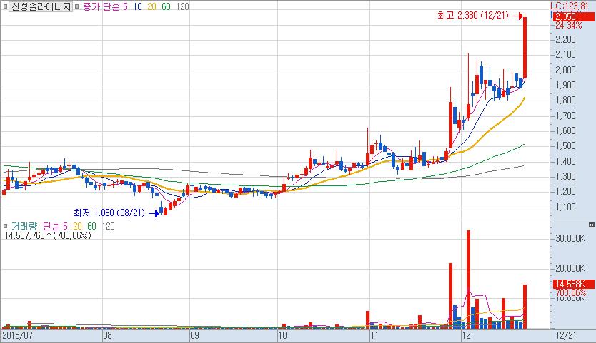Select the green 60 price average legend

coord(166,6)
